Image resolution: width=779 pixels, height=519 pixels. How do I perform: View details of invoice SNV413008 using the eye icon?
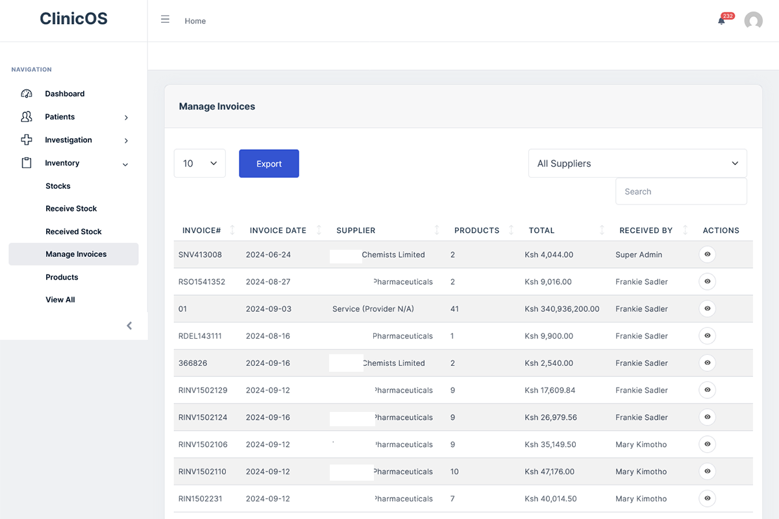click(707, 254)
